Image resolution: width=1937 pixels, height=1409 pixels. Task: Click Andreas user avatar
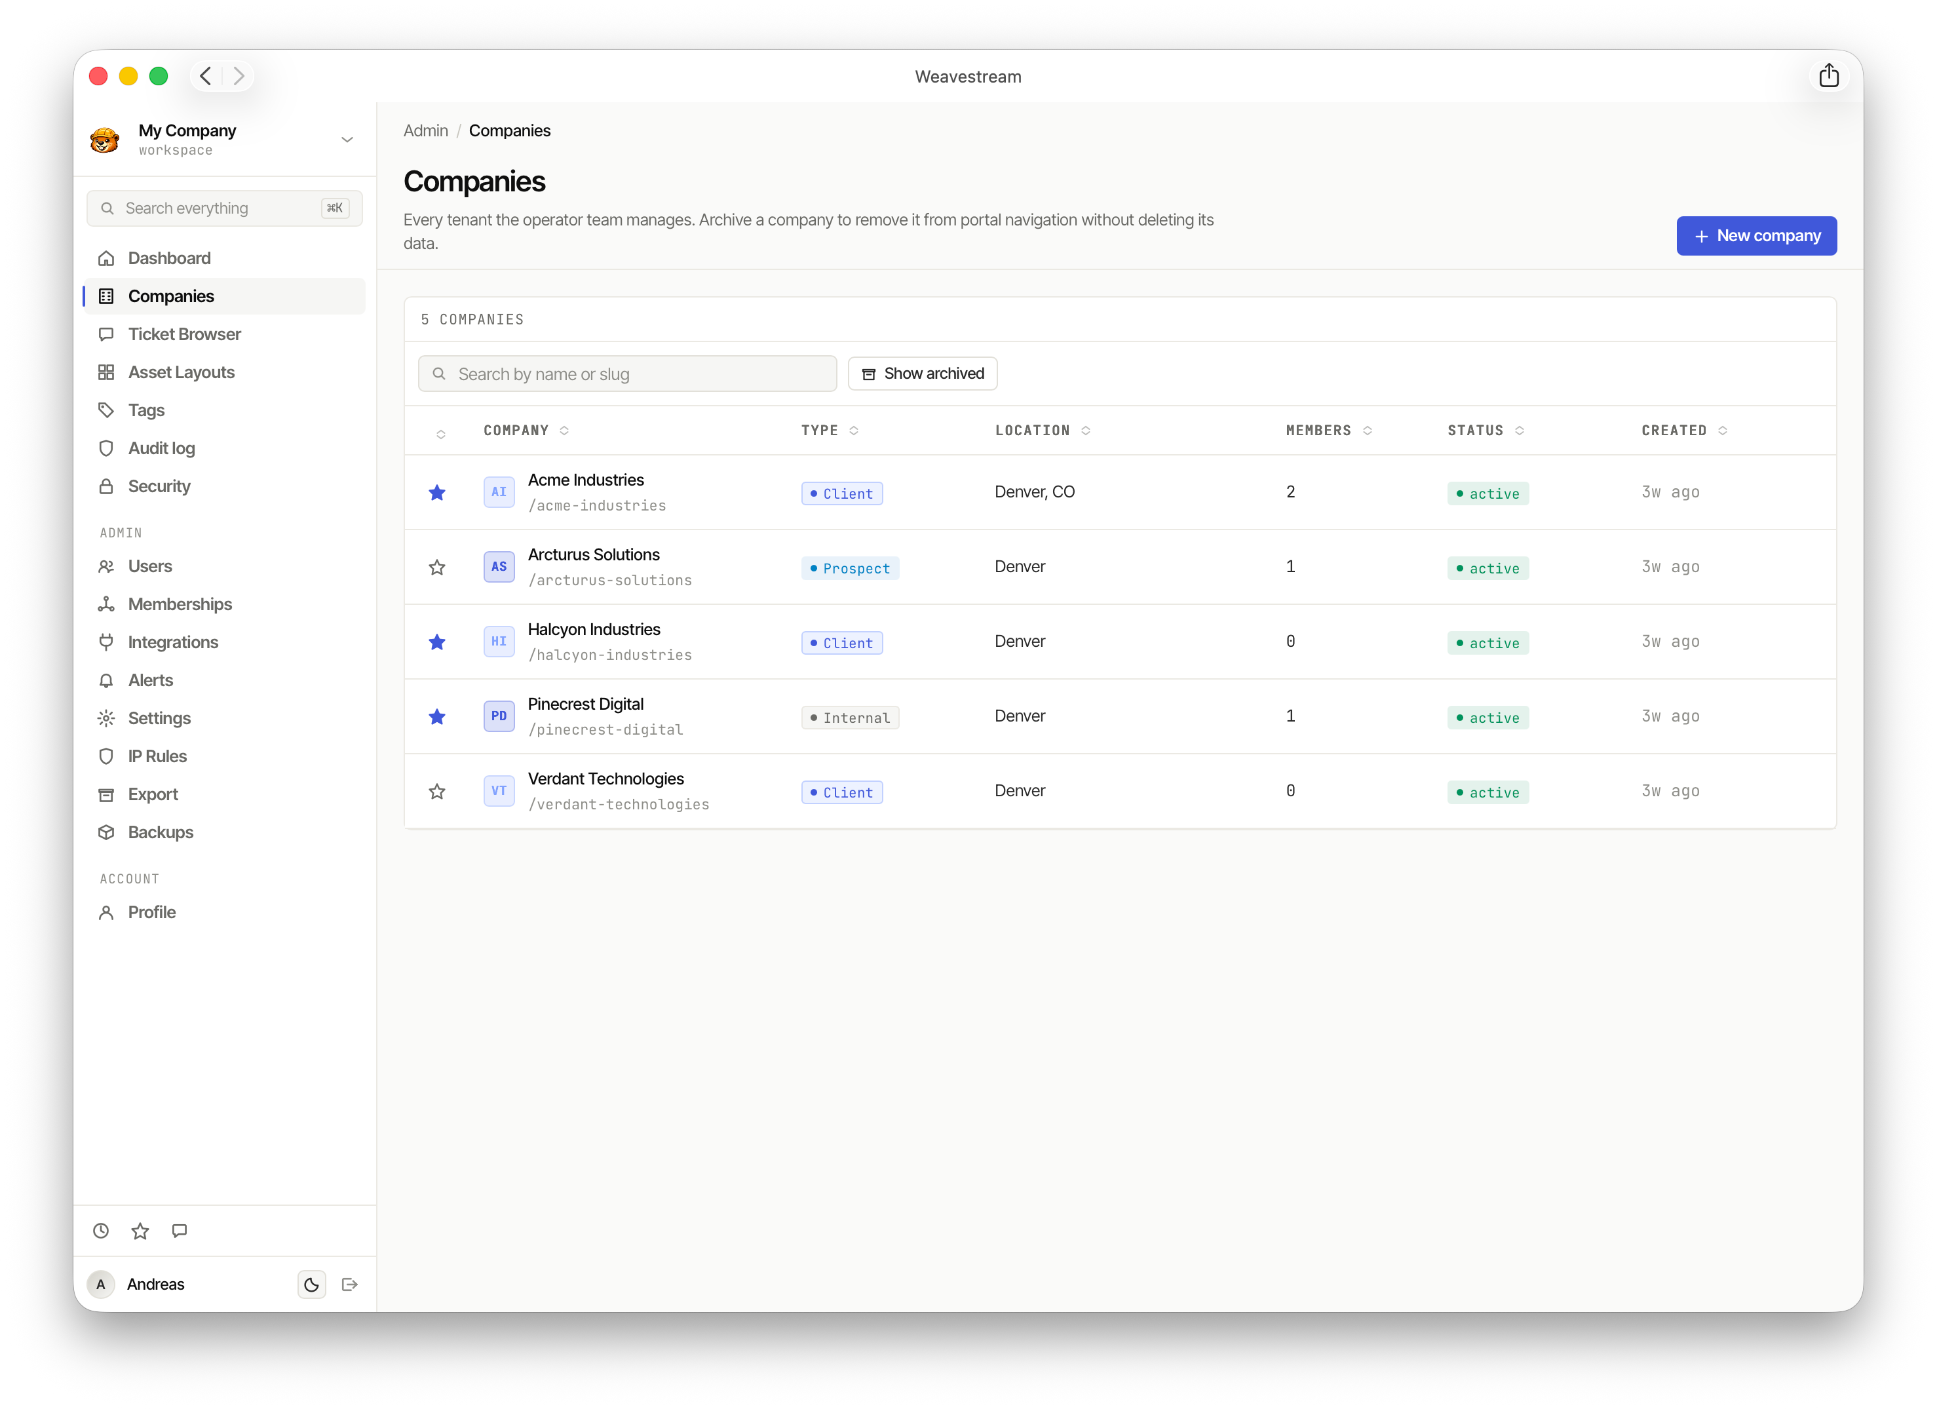point(101,1284)
